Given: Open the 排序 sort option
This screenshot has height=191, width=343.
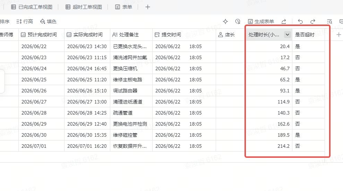Looking at the screenshot, I should click(x=5, y=21).
